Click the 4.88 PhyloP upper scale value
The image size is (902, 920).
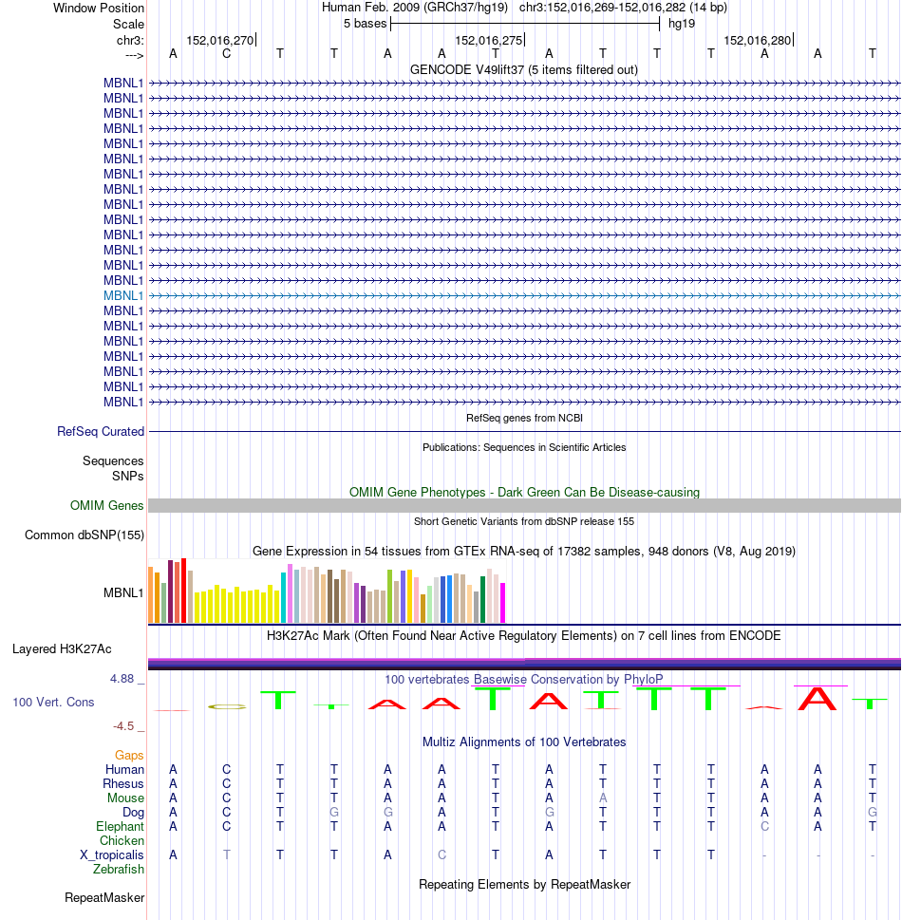(122, 679)
